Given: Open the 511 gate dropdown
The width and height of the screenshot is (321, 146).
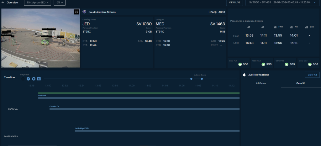Looking at the screenshot, I should (59, 3).
